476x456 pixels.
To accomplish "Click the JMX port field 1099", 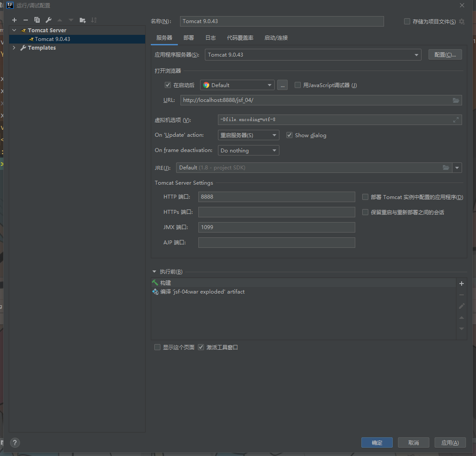I will 276,227.
